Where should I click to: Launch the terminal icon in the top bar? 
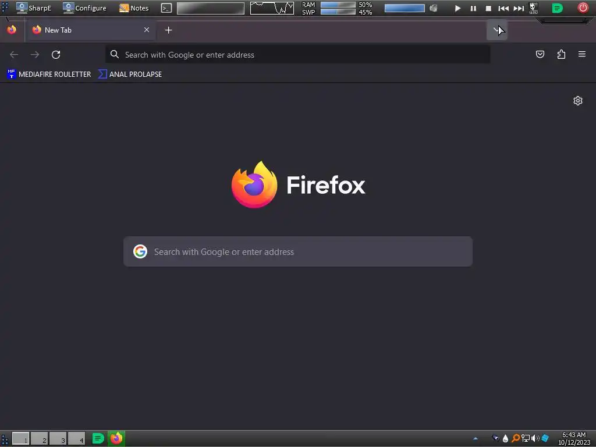[x=166, y=8]
